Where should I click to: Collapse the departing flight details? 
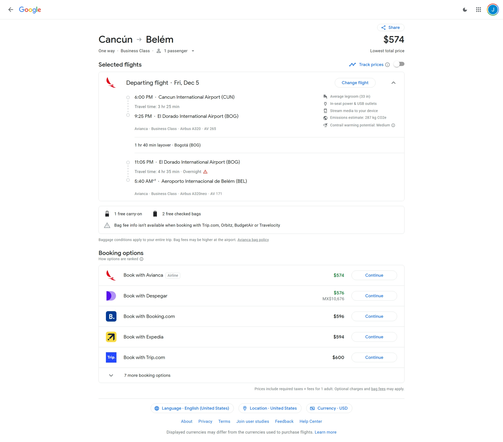[x=393, y=83]
